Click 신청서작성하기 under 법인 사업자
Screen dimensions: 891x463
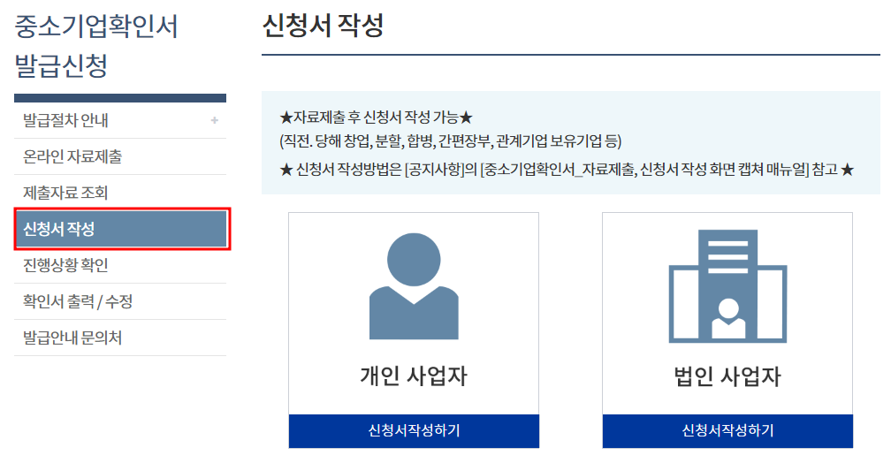(727, 430)
